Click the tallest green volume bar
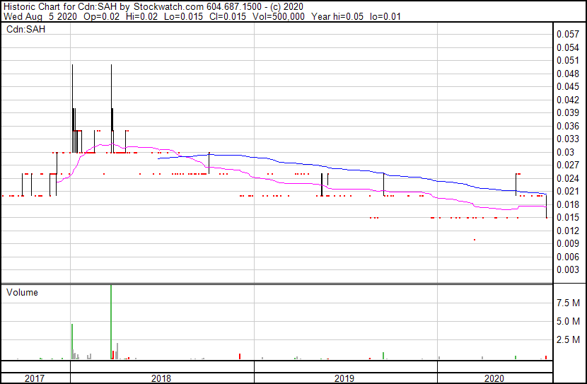Image resolution: width=587 pixels, height=384 pixels. point(112,322)
